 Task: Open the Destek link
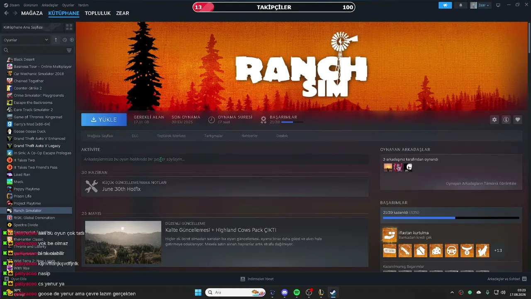tap(282, 136)
